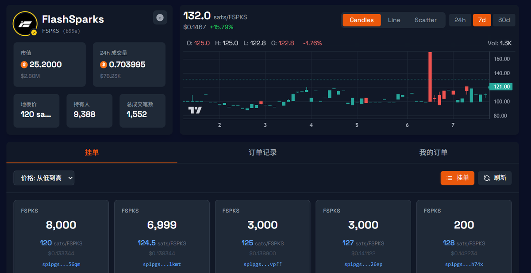Click the TradingView logo on the chart
531x273 pixels.
(196, 110)
